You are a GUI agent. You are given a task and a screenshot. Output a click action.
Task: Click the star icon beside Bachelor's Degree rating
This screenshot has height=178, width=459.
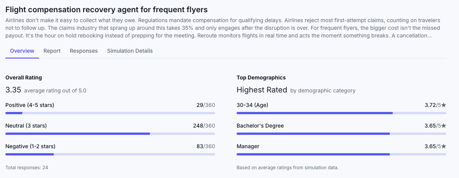point(444,126)
